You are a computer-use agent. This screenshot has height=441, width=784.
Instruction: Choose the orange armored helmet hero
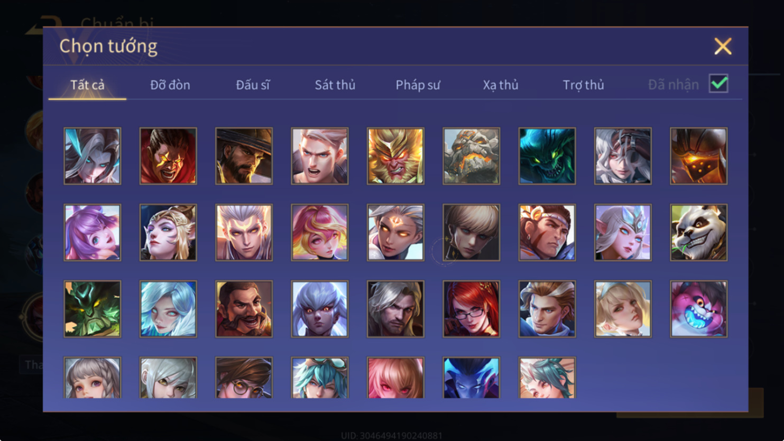pos(698,156)
